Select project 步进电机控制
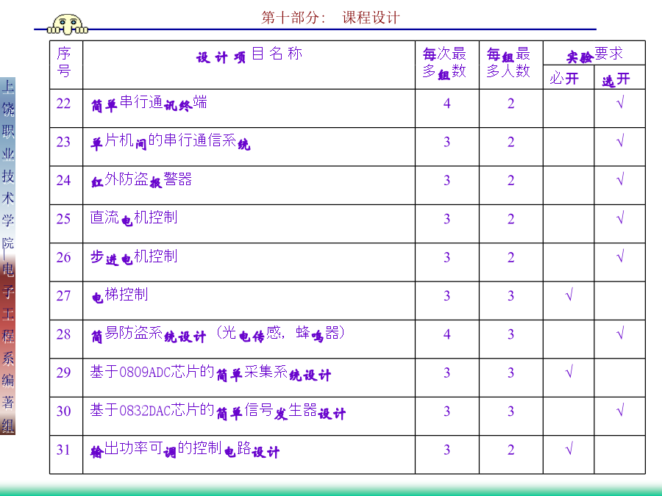 click(x=134, y=257)
